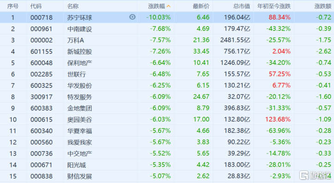Select stock code 601155
Viewport: 334px width, 183px height.
(42, 51)
